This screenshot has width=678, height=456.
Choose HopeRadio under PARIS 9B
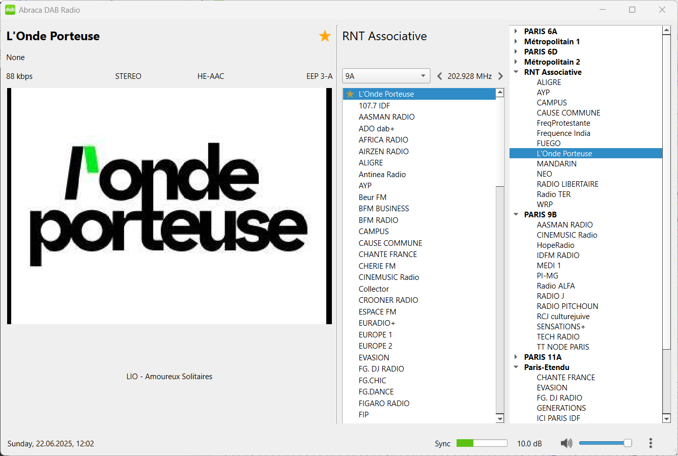click(555, 245)
